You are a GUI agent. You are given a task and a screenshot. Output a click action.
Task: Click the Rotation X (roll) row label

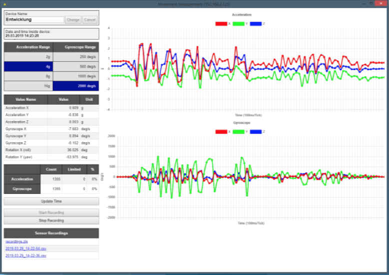pos(18,150)
